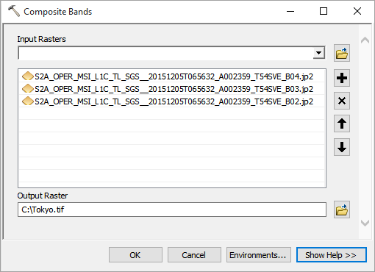Image resolution: width=375 pixels, height=272 pixels.
Task: Click the scroll down arrow of dialog
Action: (x=365, y=223)
